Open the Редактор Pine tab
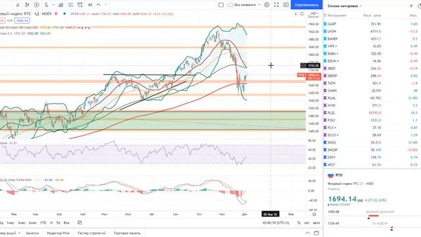The height and width of the screenshot is (237, 421). (x=58, y=233)
